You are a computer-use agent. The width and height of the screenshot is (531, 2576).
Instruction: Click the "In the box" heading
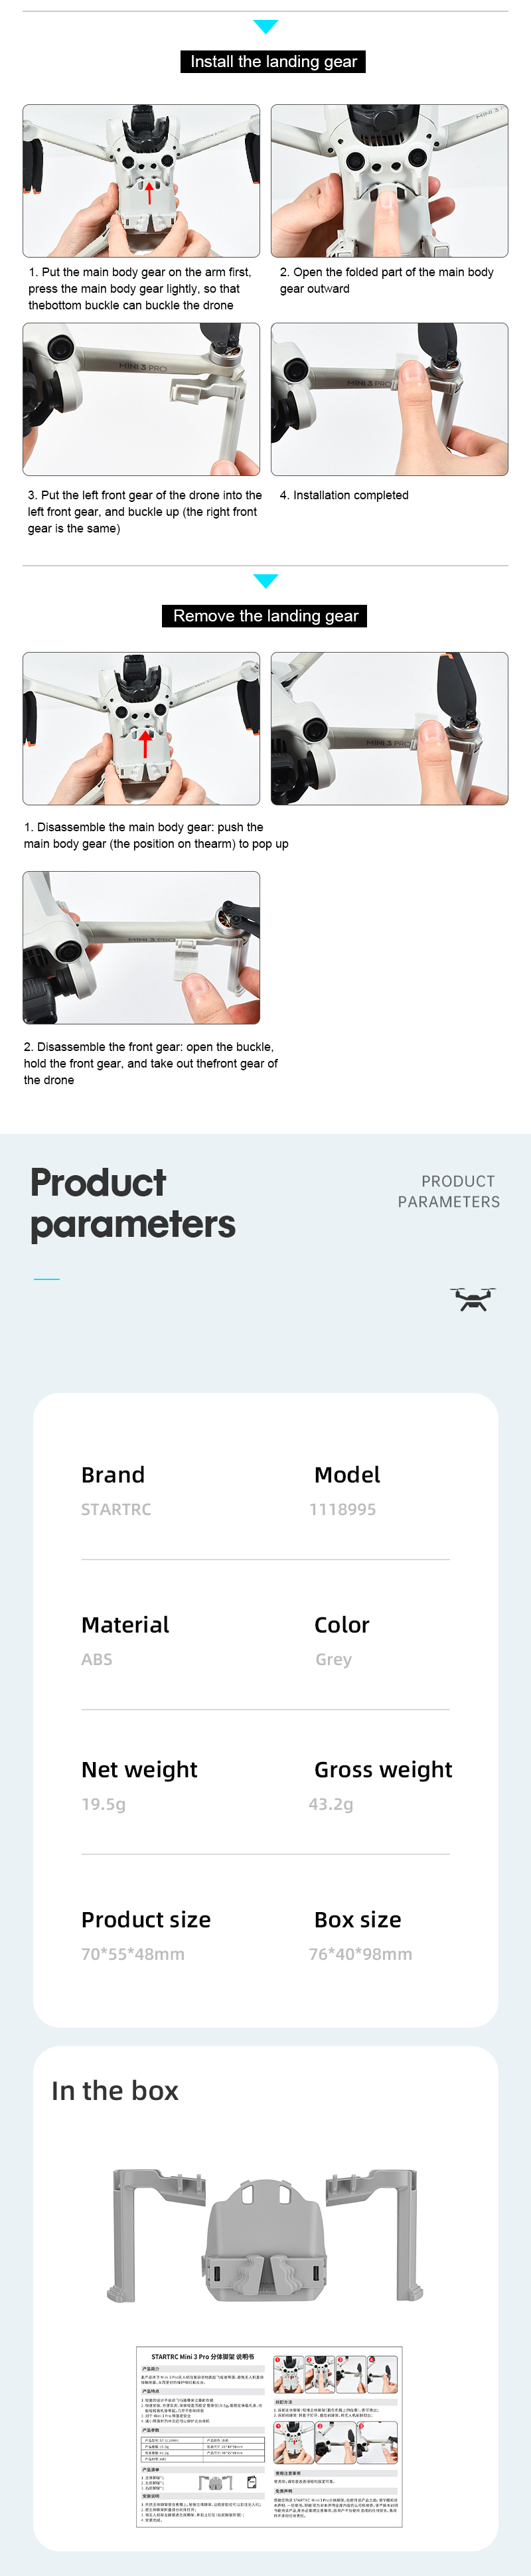(x=115, y=2091)
